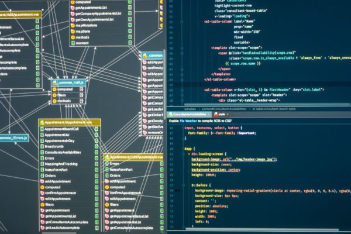
Task: Select the template breadcrumb item
Action: (x=190, y=109)
